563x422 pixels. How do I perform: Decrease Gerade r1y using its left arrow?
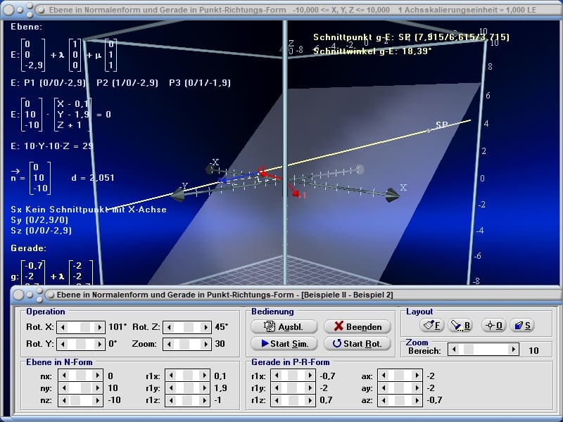[276, 388]
